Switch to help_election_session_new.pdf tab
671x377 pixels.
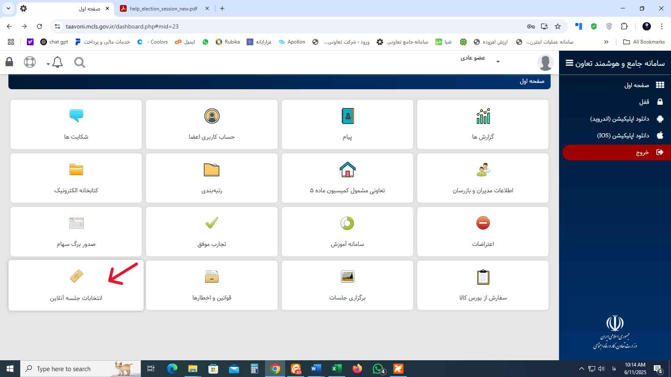[164, 8]
